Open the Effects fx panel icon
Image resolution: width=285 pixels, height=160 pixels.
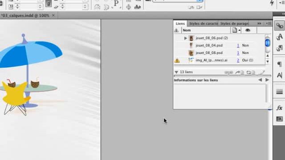pyautogui.click(x=279, y=108)
